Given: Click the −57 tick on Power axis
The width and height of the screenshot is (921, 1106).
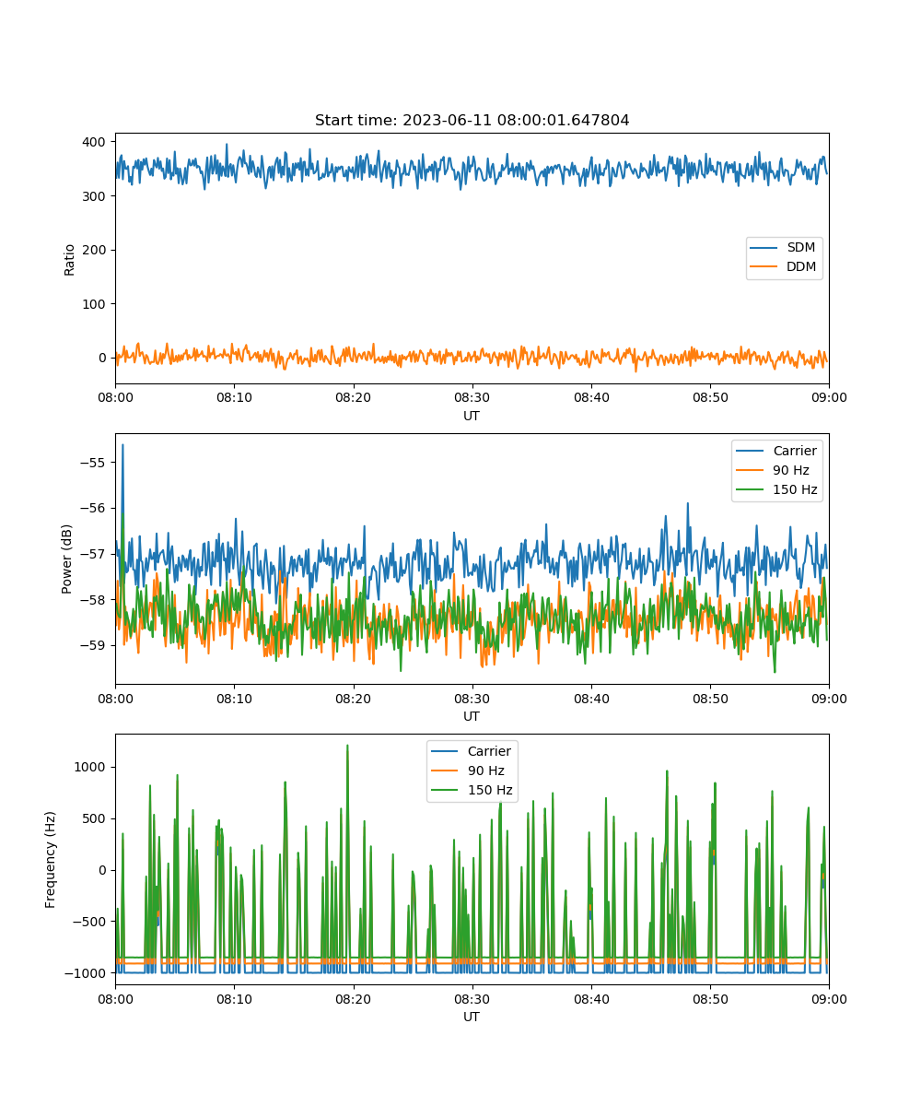Looking at the screenshot, I should (x=92, y=554).
